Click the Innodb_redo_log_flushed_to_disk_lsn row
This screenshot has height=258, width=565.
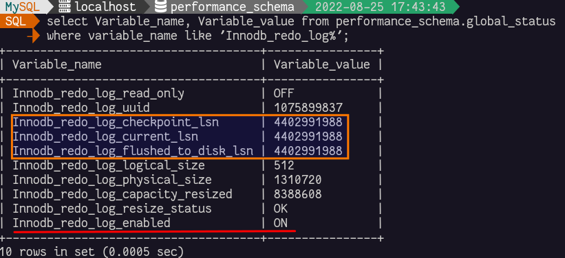(x=191, y=151)
